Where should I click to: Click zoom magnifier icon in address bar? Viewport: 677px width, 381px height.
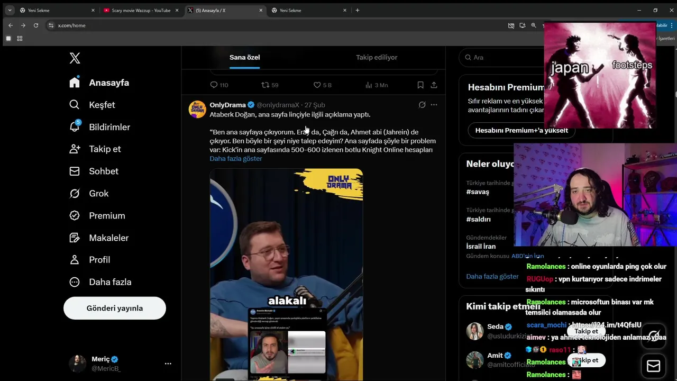[534, 25]
